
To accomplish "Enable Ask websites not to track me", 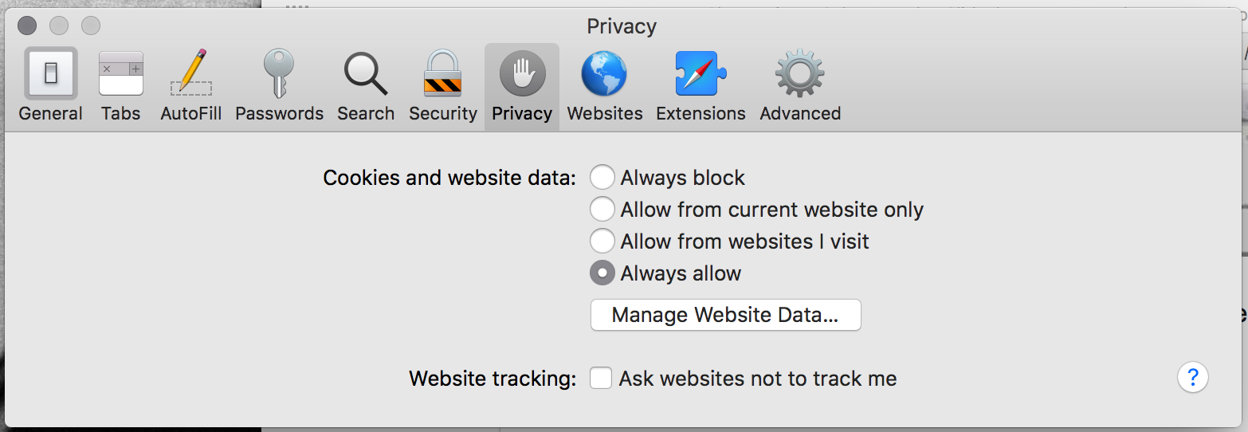I will click(601, 379).
